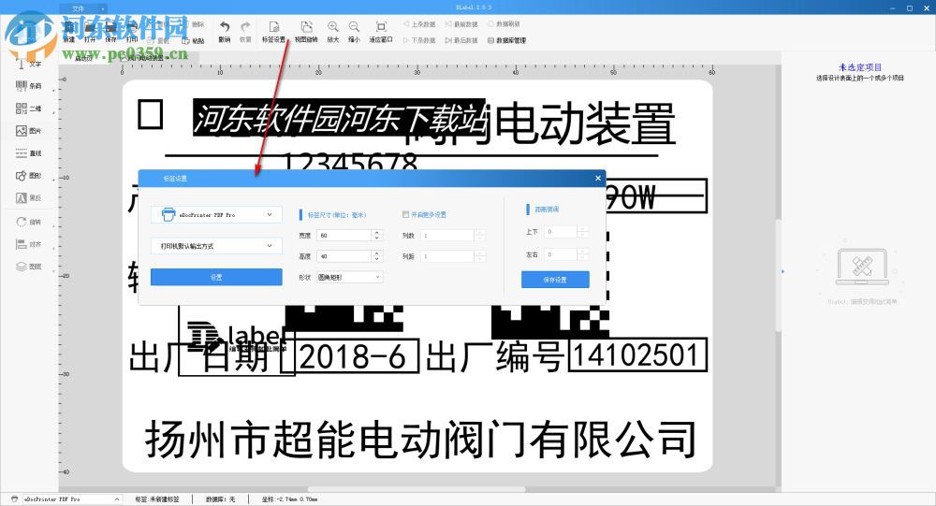
Task: Click the 视图旋转 view rotate icon
Action: [x=306, y=32]
